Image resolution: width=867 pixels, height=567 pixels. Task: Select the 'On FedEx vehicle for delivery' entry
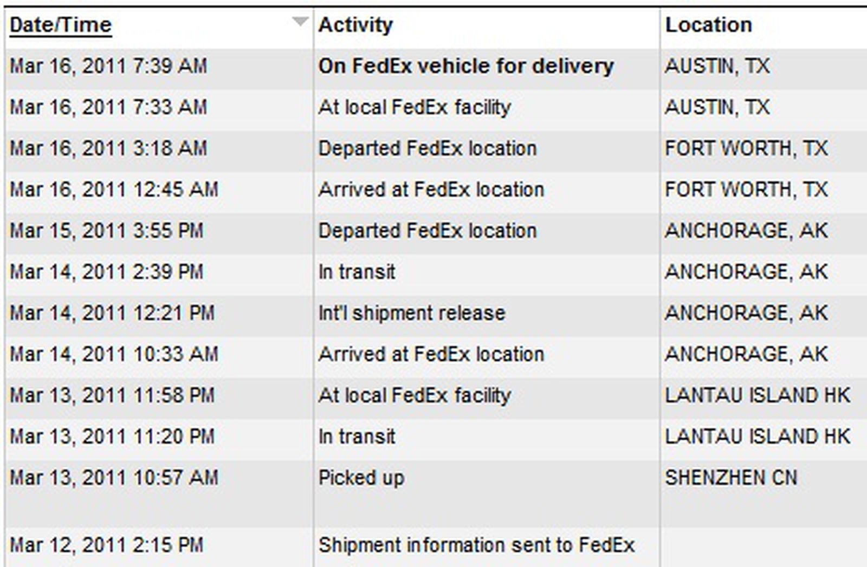(x=467, y=66)
